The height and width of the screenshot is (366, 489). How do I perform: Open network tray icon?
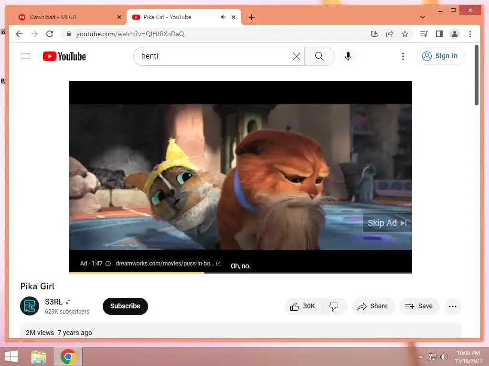click(x=433, y=356)
